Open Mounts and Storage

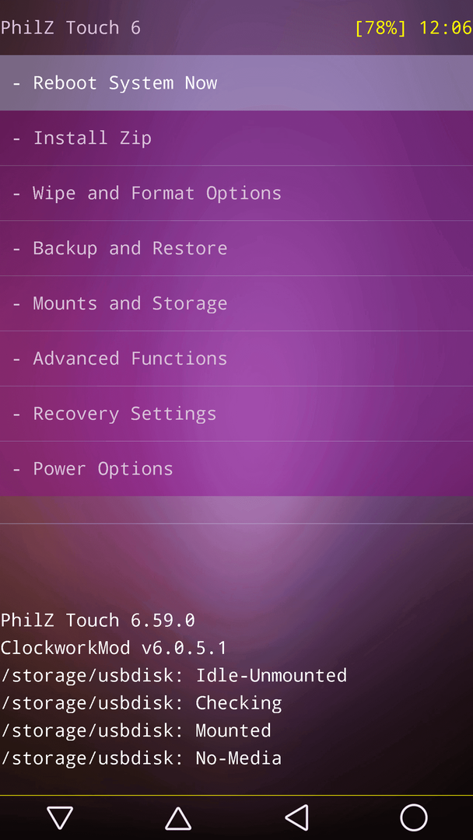(236, 304)
